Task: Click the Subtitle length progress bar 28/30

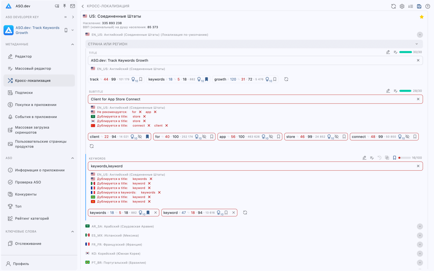Action: 405,91
